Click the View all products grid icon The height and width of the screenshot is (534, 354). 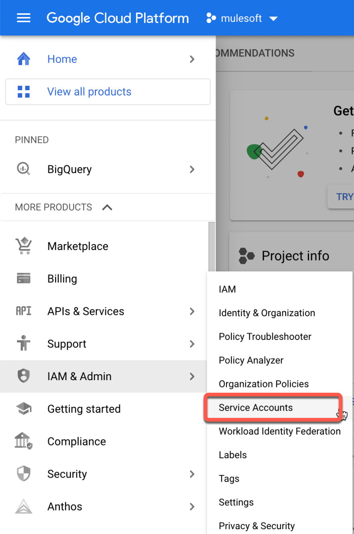[24, 92]
